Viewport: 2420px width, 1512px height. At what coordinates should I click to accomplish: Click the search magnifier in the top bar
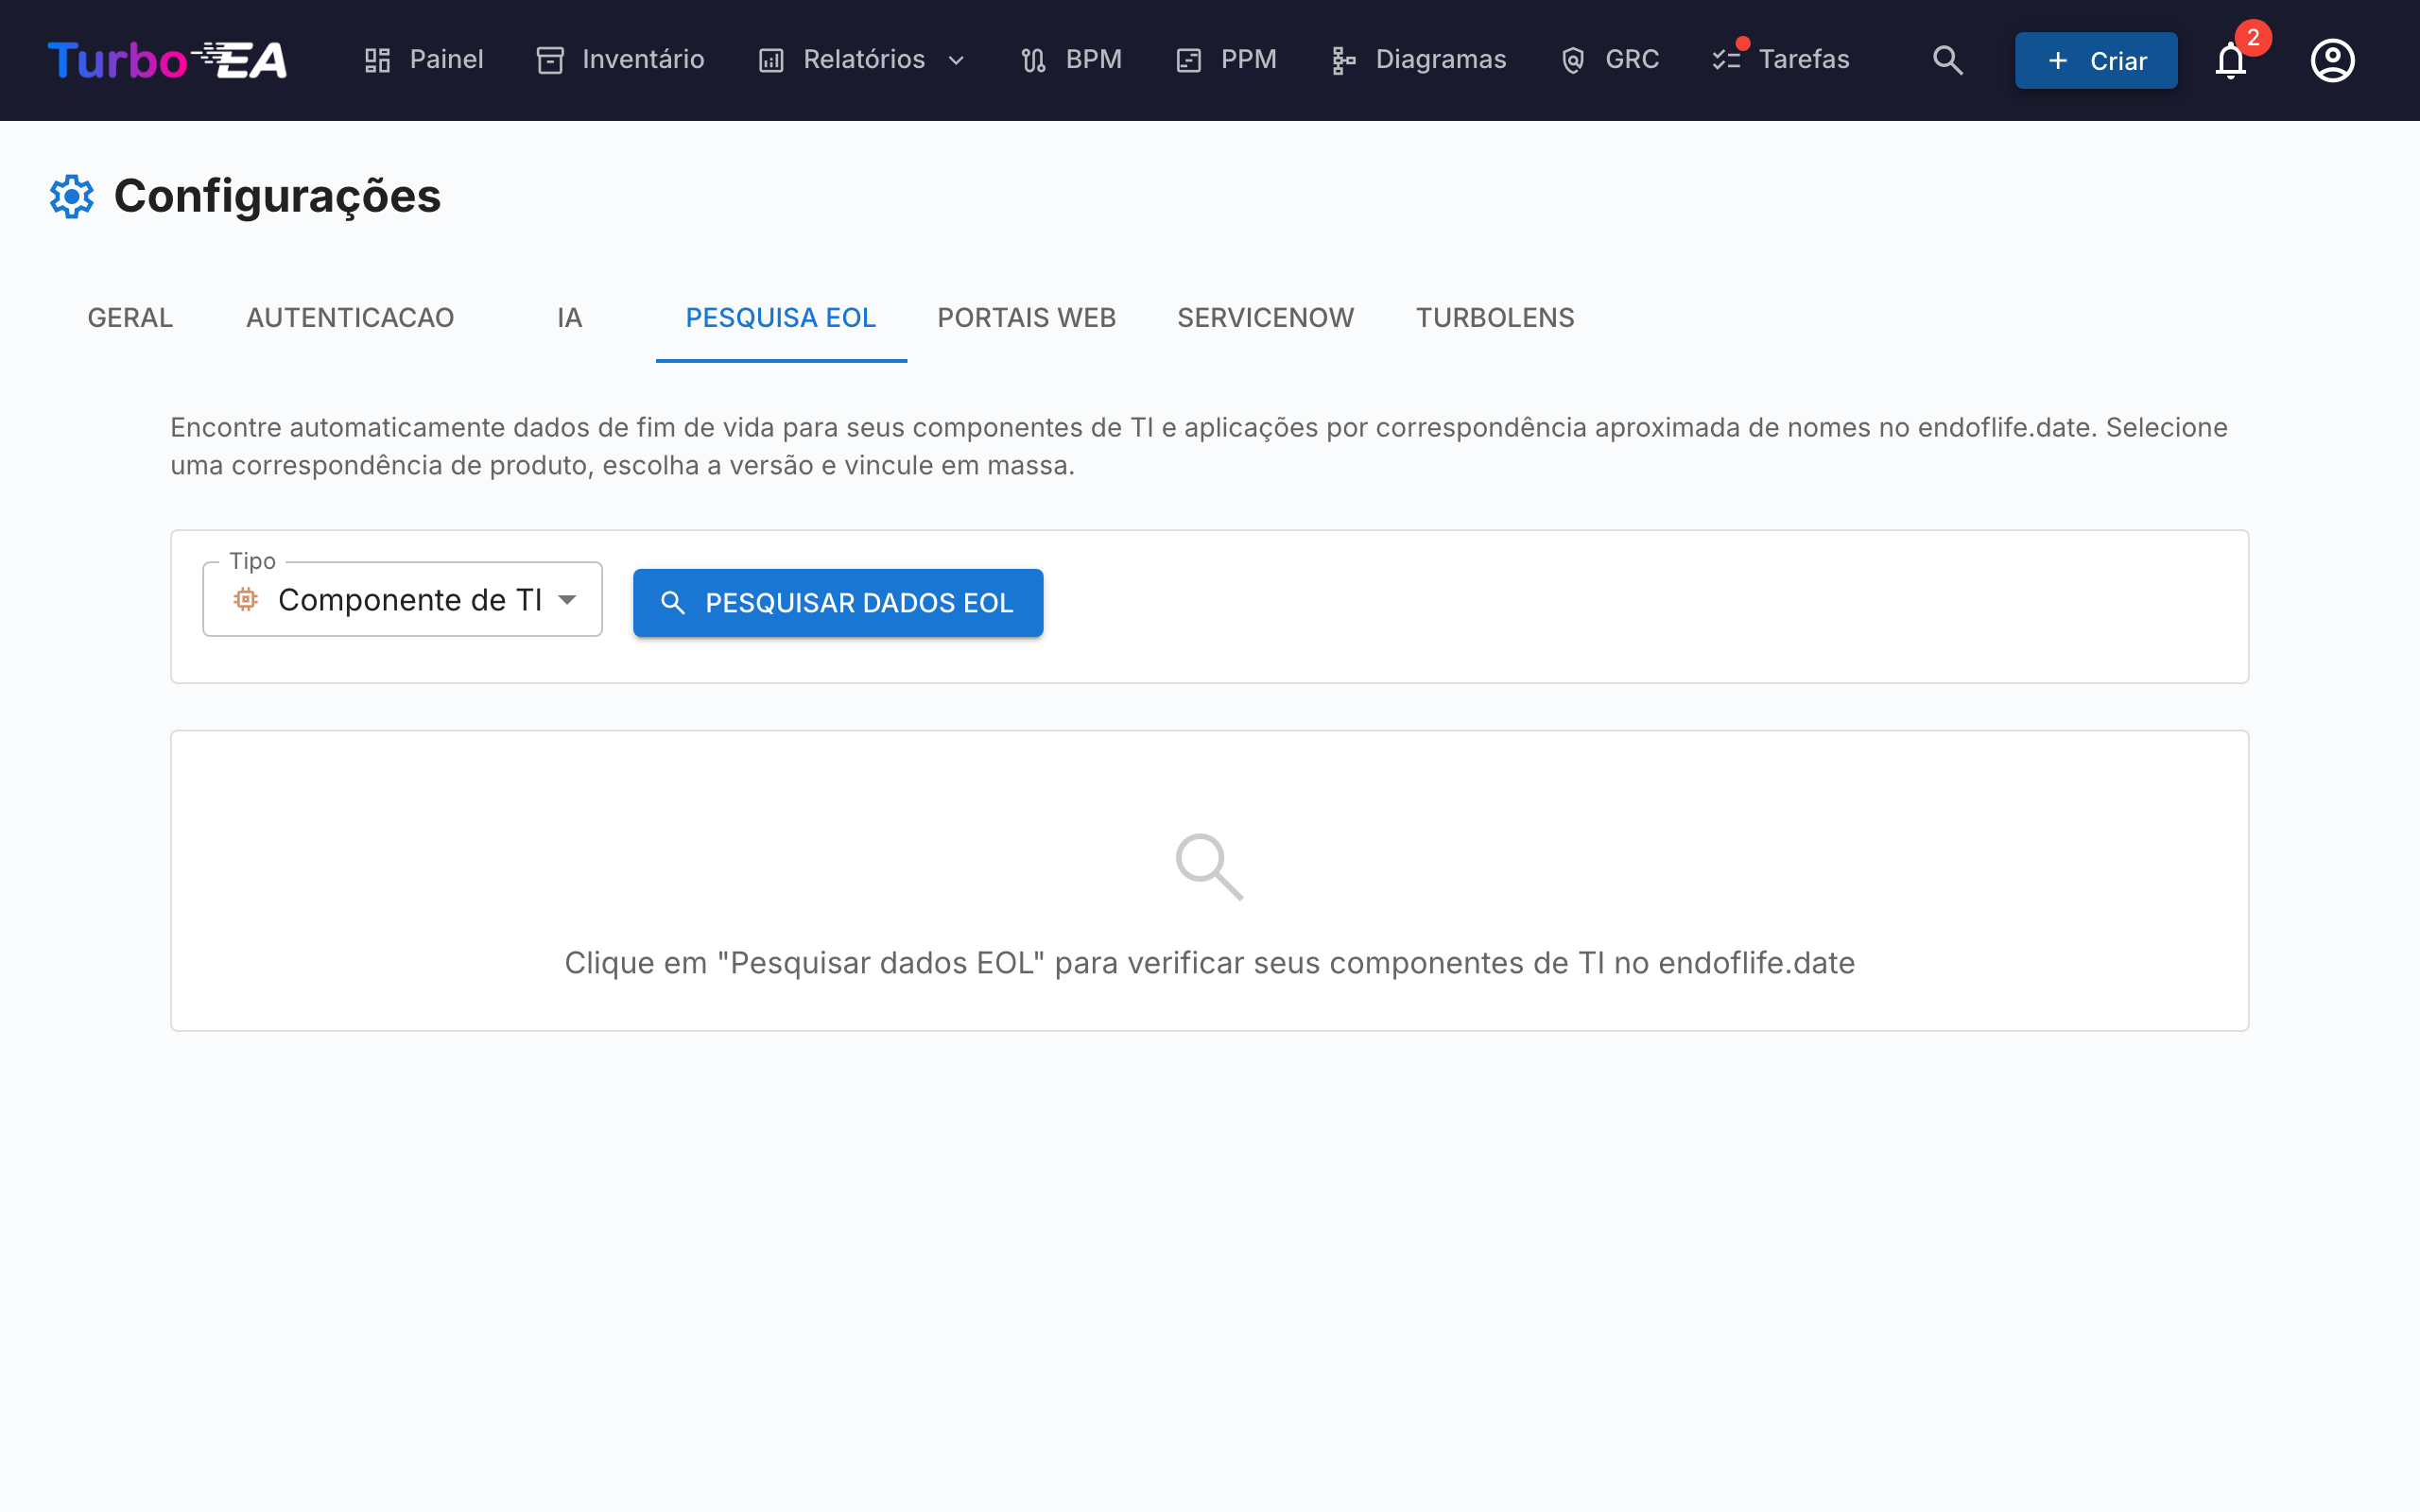click(x=1947, y=60)
